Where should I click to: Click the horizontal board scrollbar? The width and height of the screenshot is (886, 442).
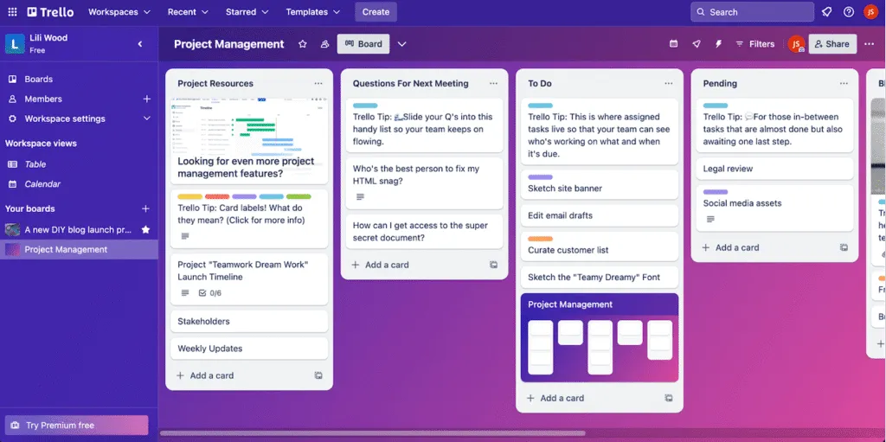click(372, 433)
